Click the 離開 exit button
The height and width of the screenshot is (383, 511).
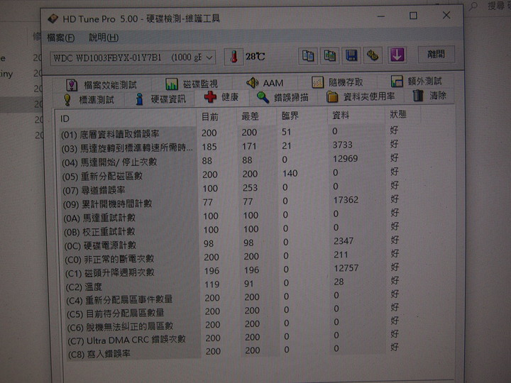coord(436,54)
